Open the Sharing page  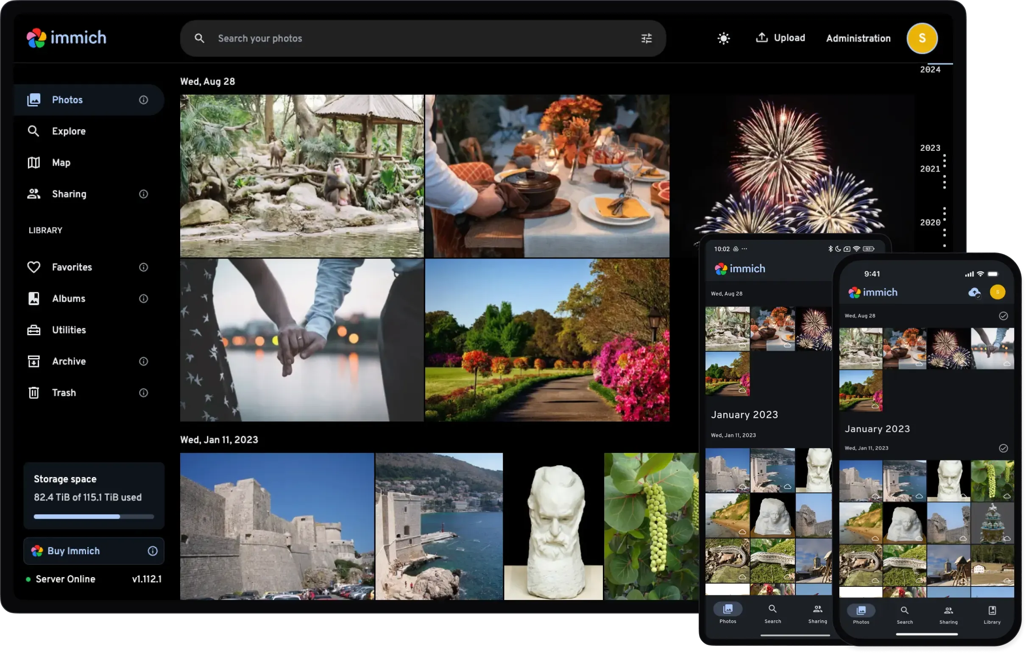point(69,194)
